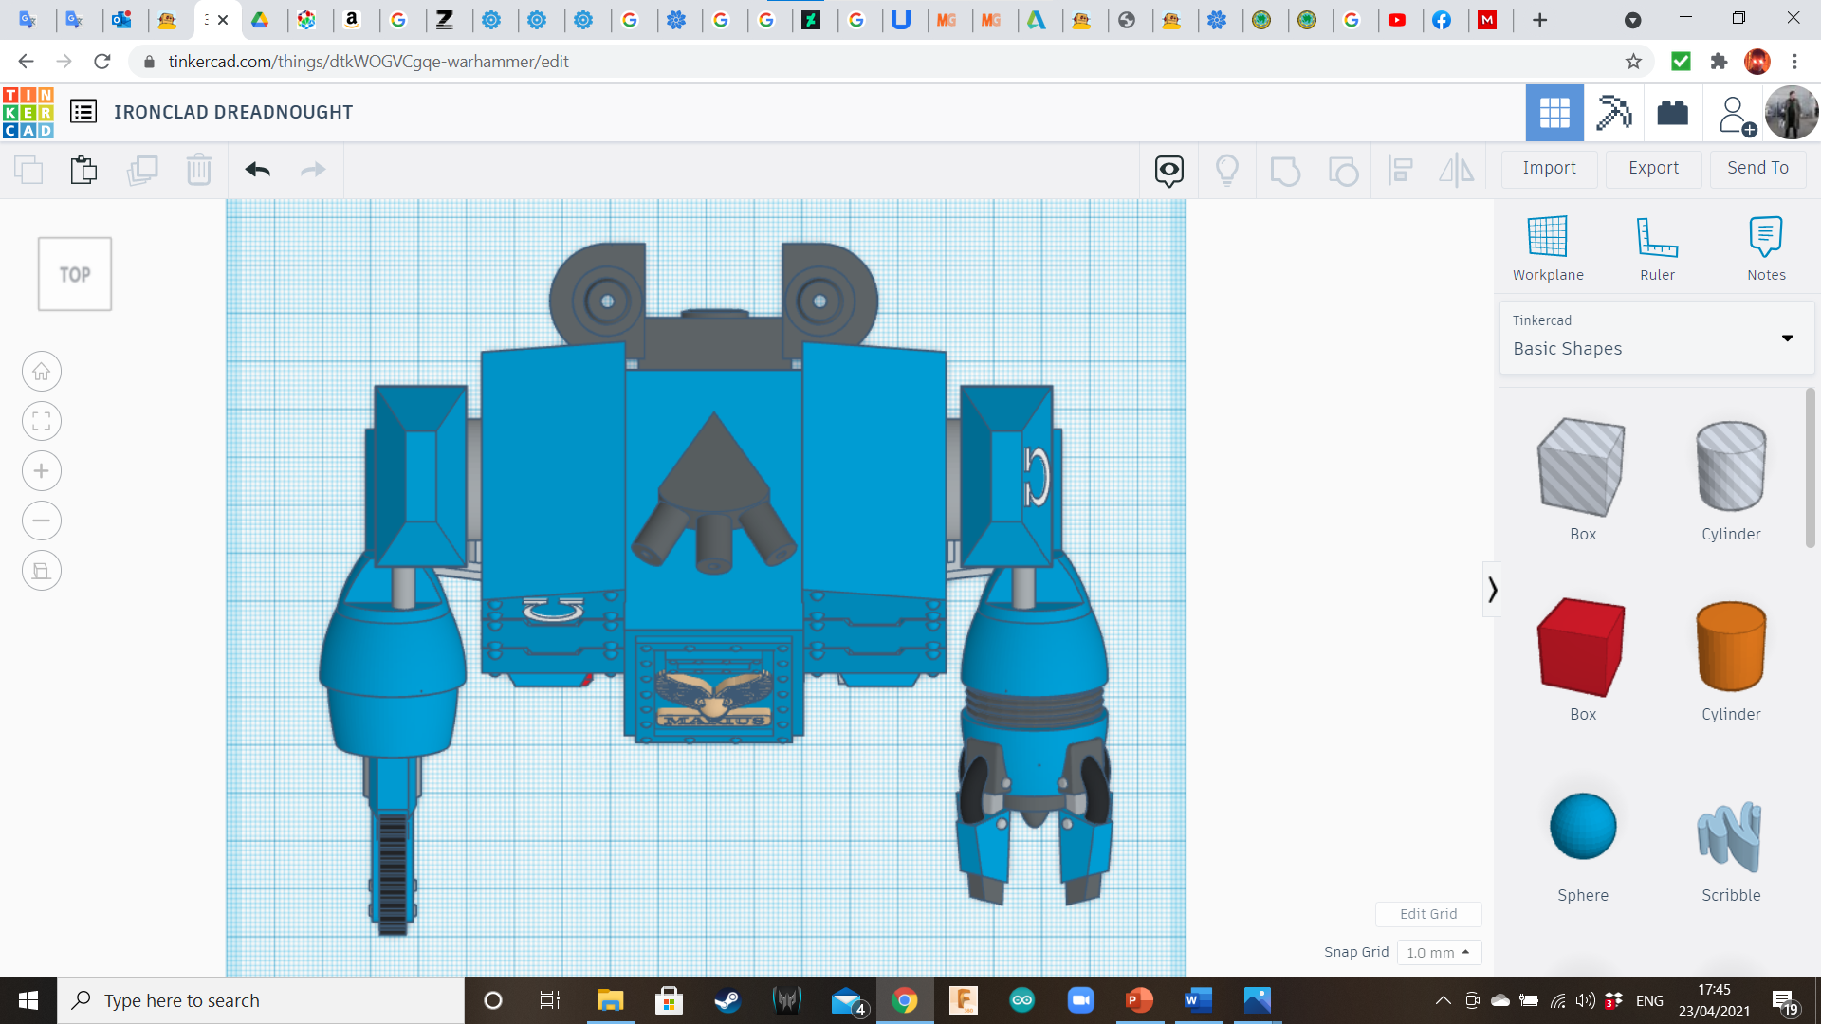Click the IRONCLAD DREADNOUGHT design name
The height and width of the screenshot is (1024, 1821).
tap(233, 111)
